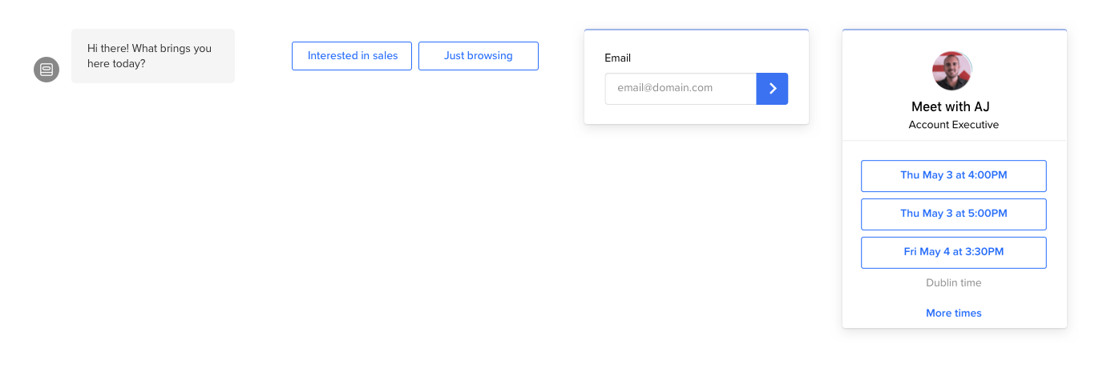Click the divider line under "Account Executive"
The height and width of the screenshot is (380, 1111).
click(954, 141)
